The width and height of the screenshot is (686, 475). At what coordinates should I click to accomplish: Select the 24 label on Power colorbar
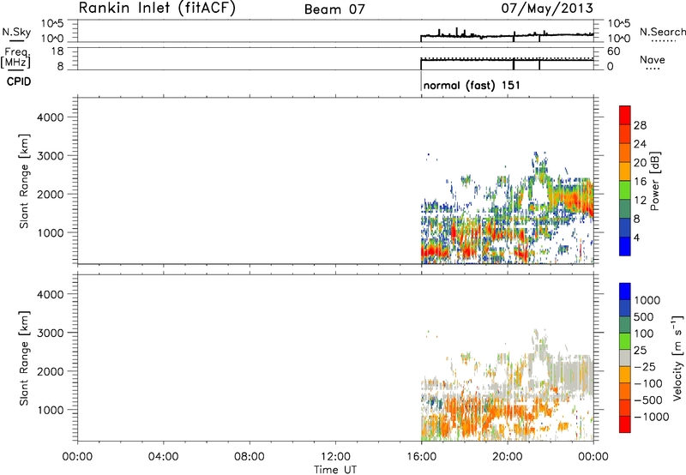[x=640, y=144]
